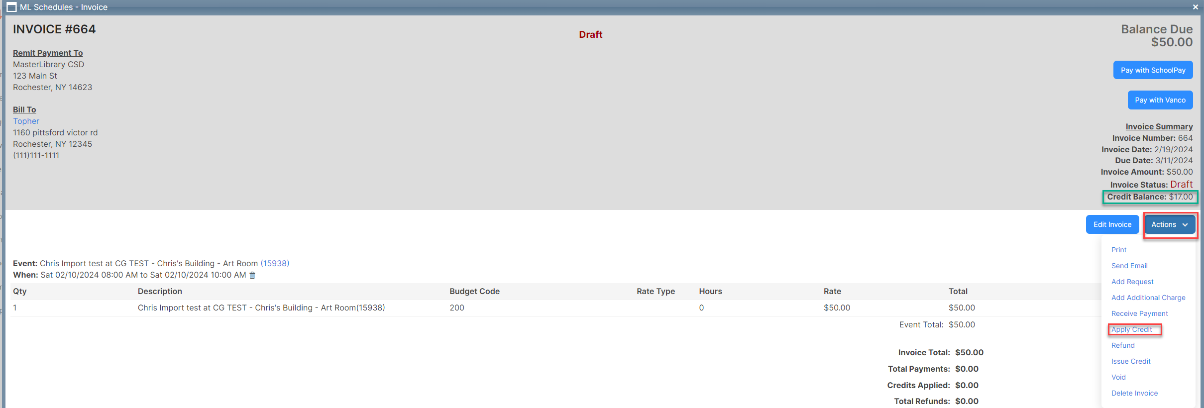This screenshot has height=408, width=1204.
Task: Click the Qty column header
Action: [x=20, y=291]
